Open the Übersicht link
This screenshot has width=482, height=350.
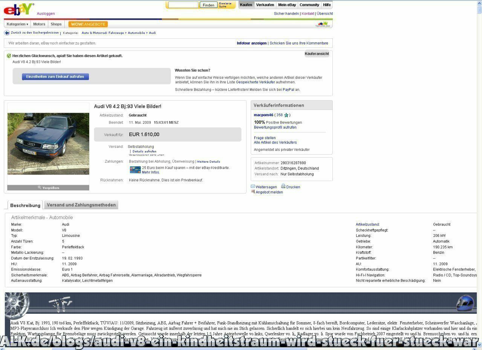pos(325,14)
